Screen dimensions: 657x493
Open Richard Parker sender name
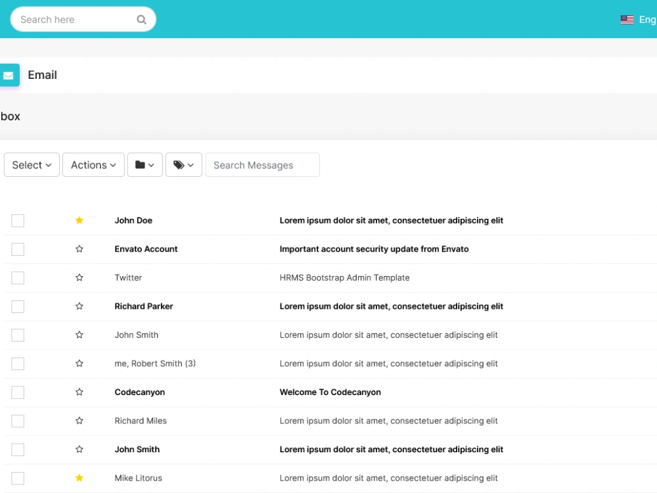(144, 306)
